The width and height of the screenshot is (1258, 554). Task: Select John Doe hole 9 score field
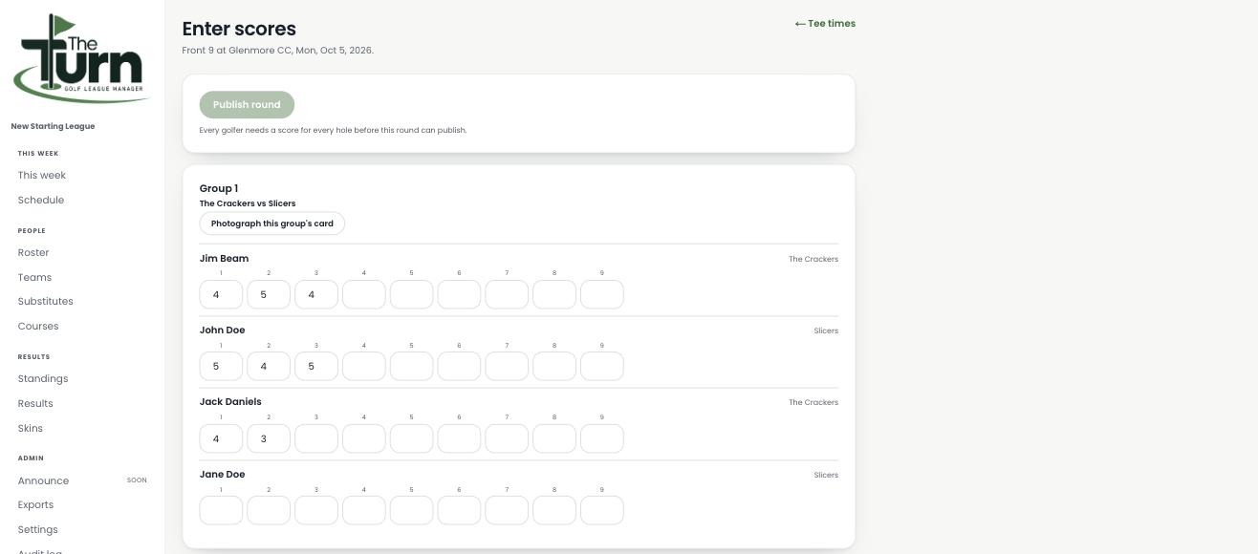pyautogui.click(x=602, y=366)
